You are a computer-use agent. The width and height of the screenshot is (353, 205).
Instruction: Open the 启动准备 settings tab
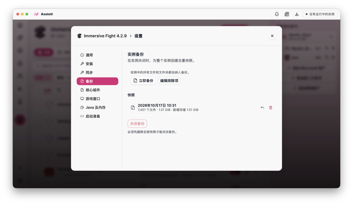click(x=97, y=116)
